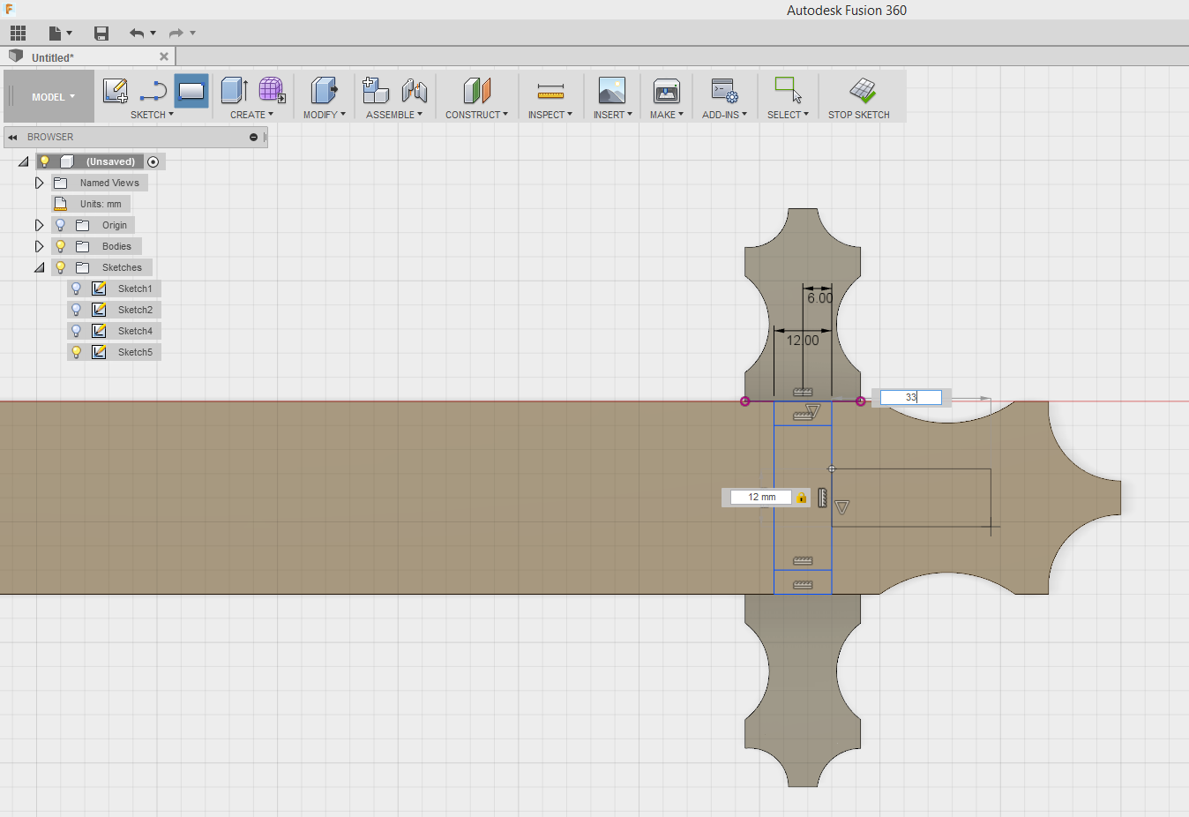
Task: Toggle Origin visibility light bulb
Action: (60, 225)
